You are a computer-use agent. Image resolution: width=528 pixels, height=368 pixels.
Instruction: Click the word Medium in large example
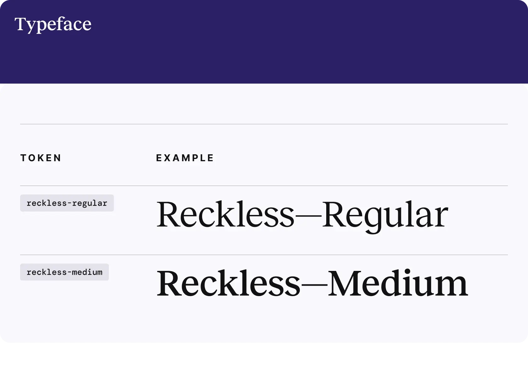pos(398,283)
